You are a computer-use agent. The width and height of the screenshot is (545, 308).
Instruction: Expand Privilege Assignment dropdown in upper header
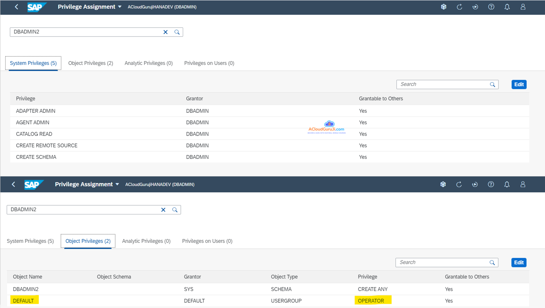(120, 7)
